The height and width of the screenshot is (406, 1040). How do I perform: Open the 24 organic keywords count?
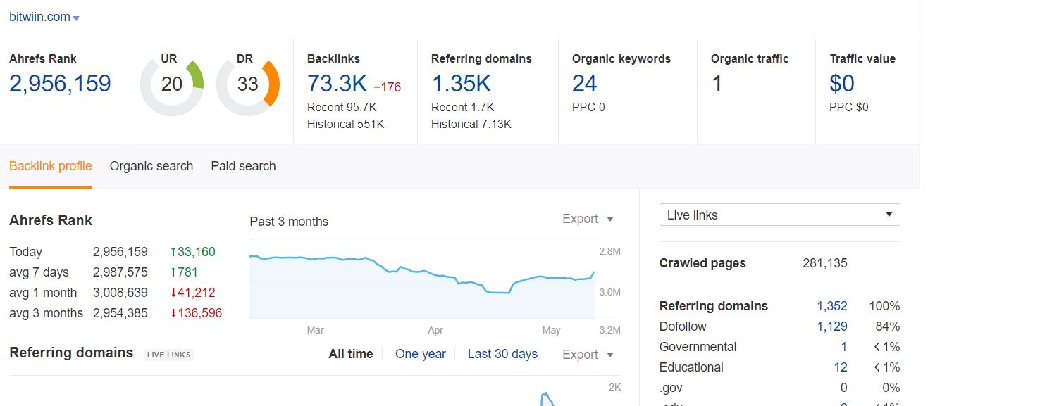(584, 84)
